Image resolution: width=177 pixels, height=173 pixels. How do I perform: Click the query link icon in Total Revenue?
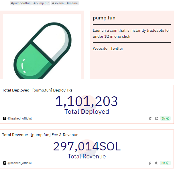pyautogui.click(x=150, y=163)
